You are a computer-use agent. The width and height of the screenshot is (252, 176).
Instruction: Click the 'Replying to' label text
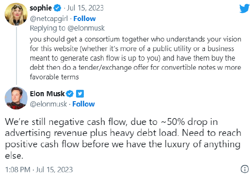coord(48,28)
